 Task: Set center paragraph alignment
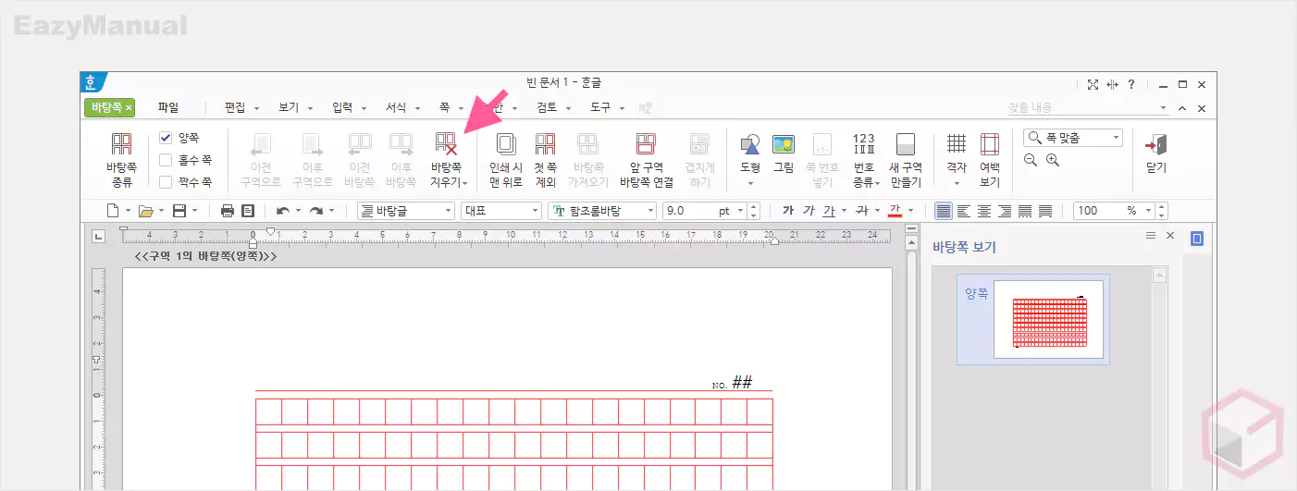[984, 211]
